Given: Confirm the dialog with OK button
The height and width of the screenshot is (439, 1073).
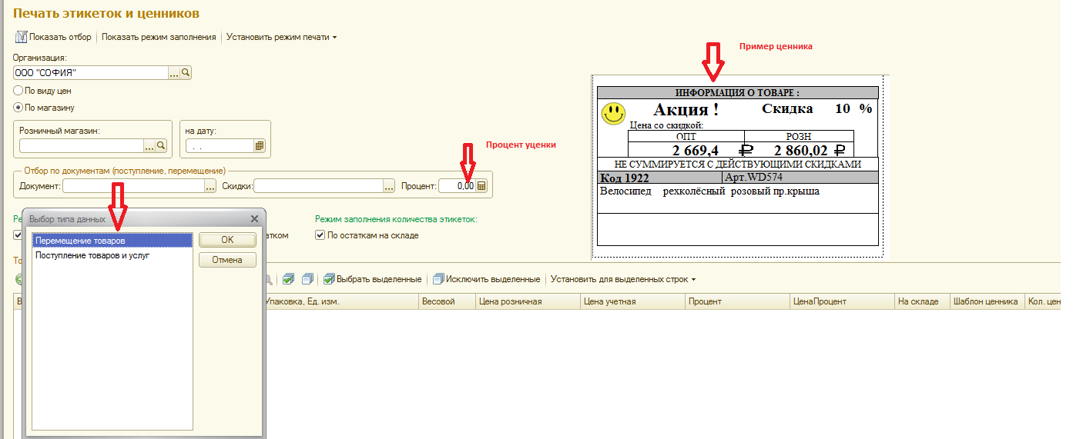Looking at the screenshot, I should pyautogui.click(x=227, y=240).
